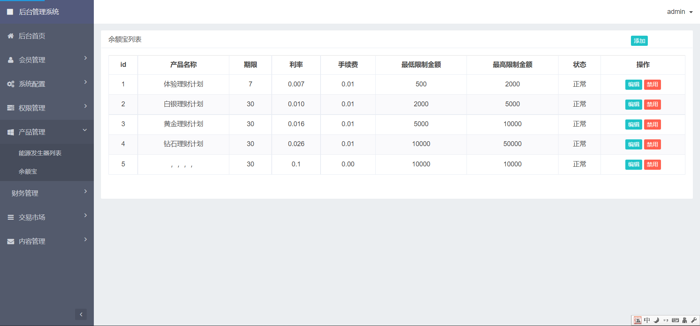Expand the 系统配置 chevron arrow
Image resolution: width=700 pixels, height=326 pixels.
pos(86,82)
